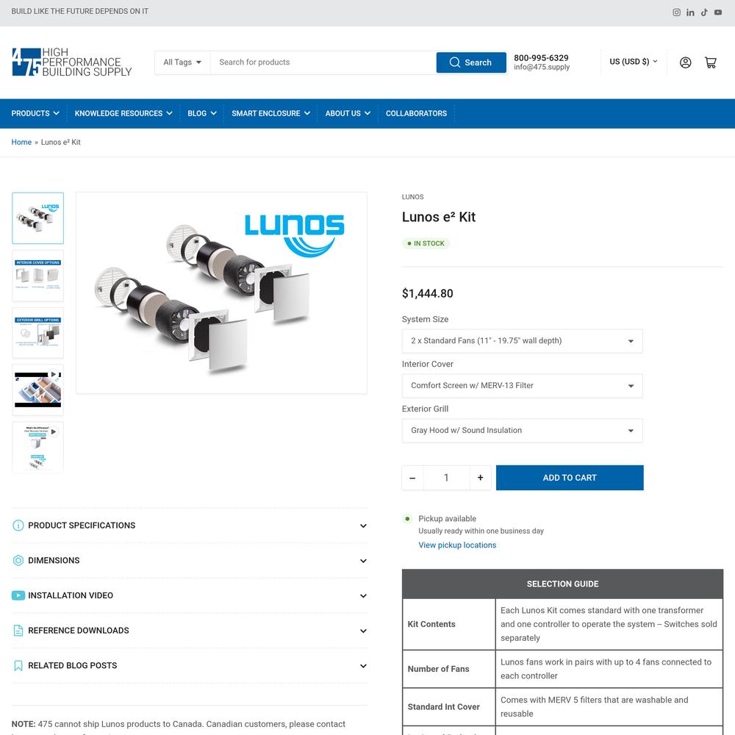View pickup locations link

457,545
